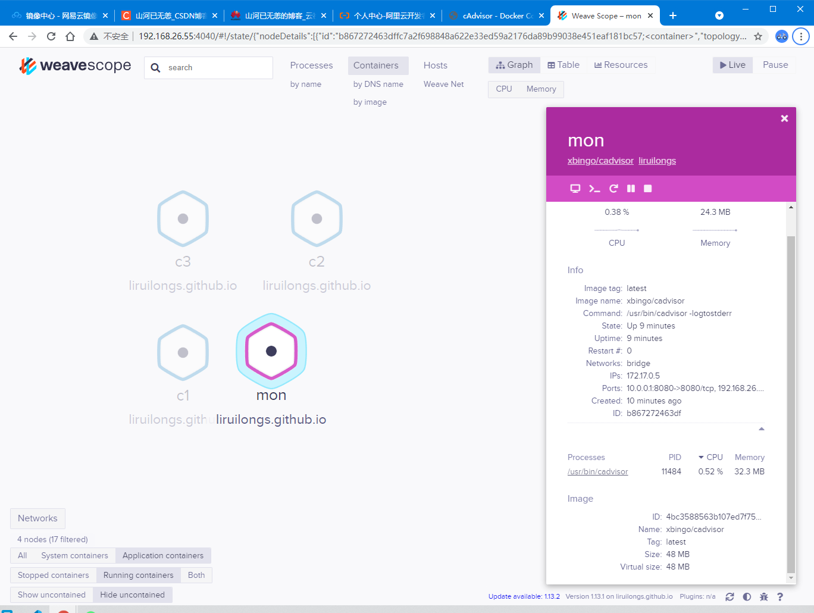814x613 pixels.
Task: Collapse the Info section arrow
Action: point(762,429)
